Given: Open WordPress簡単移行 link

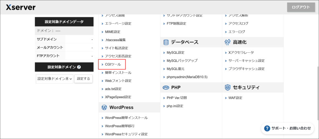Looking at the screenshot, I should (x=120, y=126).
